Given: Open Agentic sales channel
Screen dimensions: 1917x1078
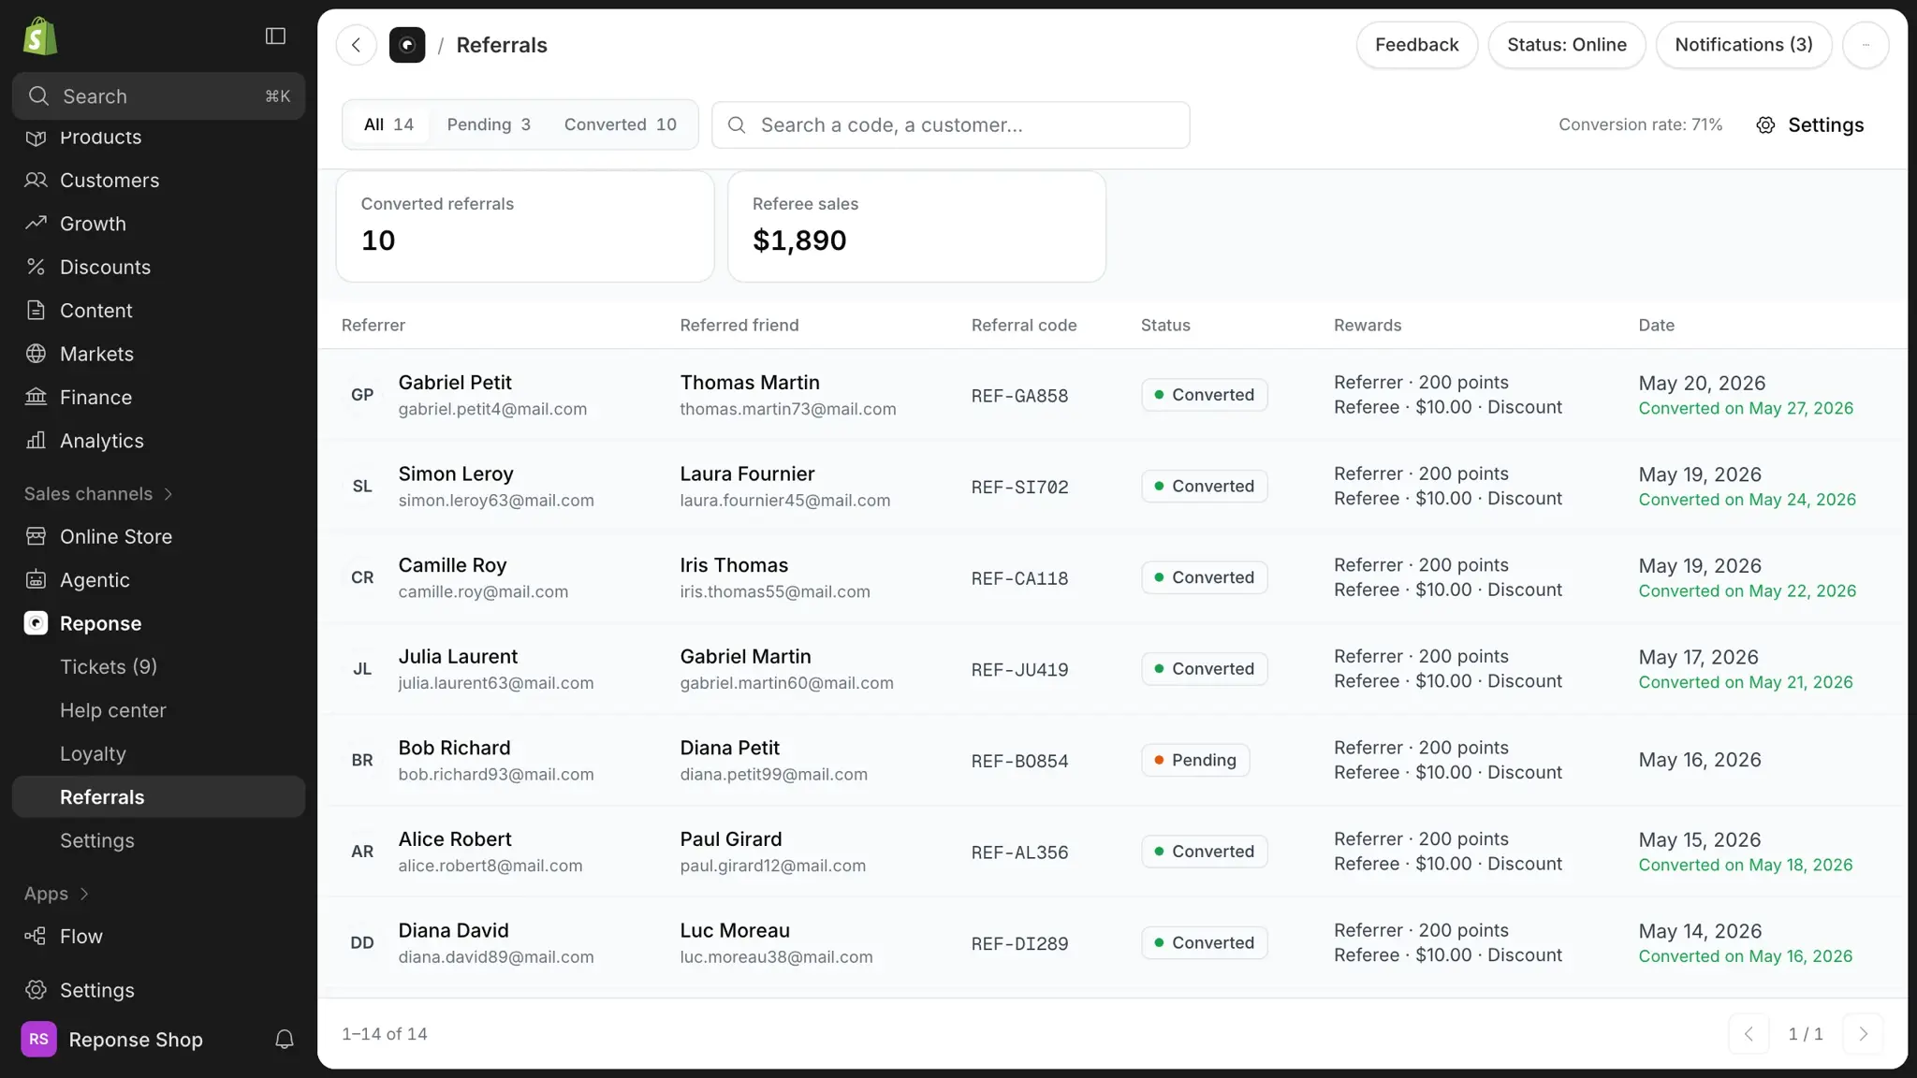Looking at the screenshot, I should tap(158, 580).
